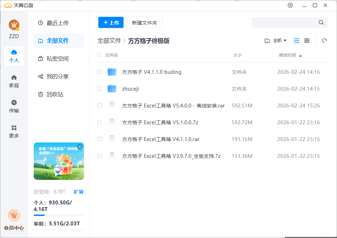The image size is (337, 238).
Task: Open the 方方格子 V4.1.1.0 buding folder
Action: (151, 72)
